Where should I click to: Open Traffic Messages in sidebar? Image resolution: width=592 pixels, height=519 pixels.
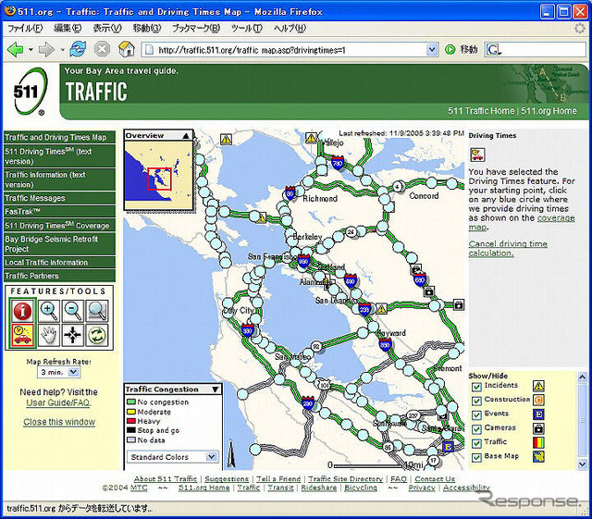[x=59, y=198]
